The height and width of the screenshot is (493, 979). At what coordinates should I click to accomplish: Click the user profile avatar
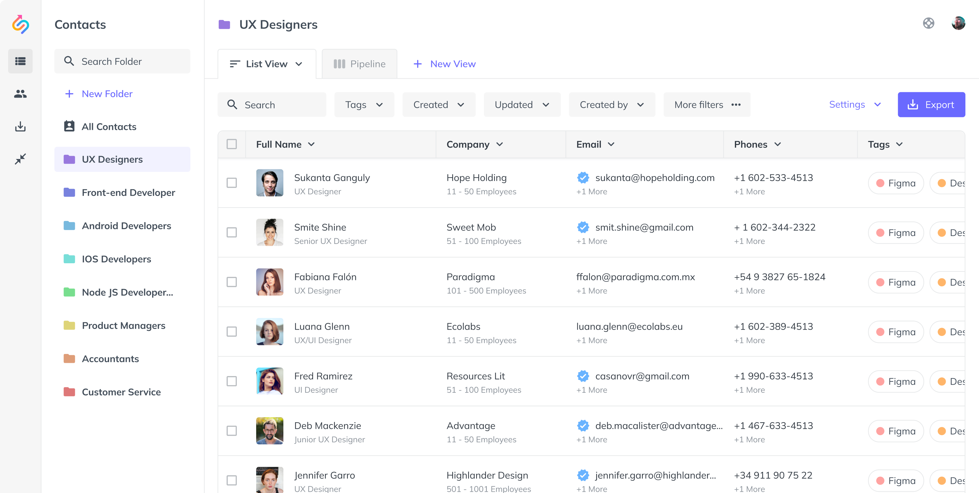(x=958, y=24)
